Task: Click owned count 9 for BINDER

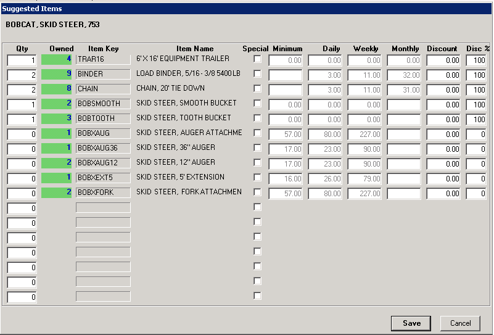Action: 56,74
